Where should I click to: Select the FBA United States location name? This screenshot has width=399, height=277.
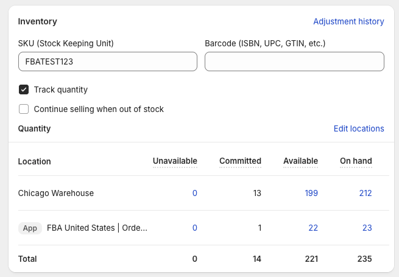pyautogui.click(x=97, y=228)
